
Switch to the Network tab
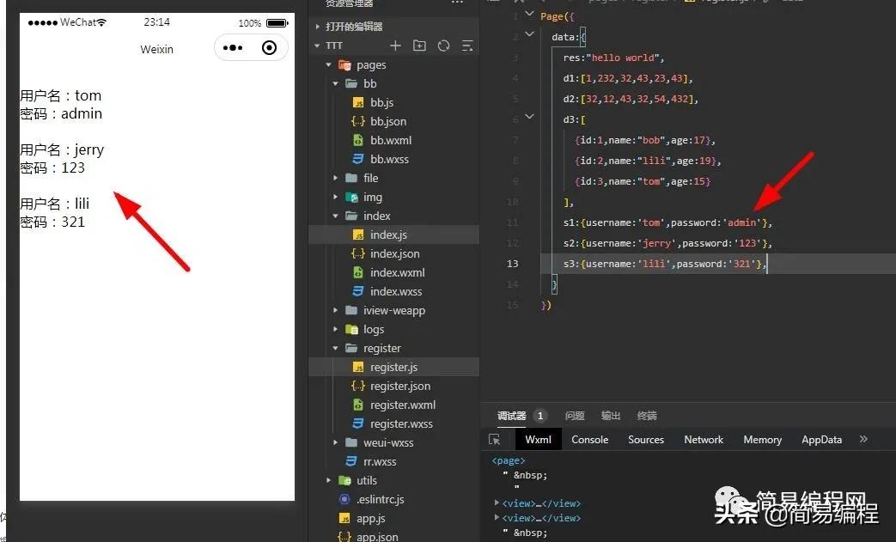coord(704,439)
